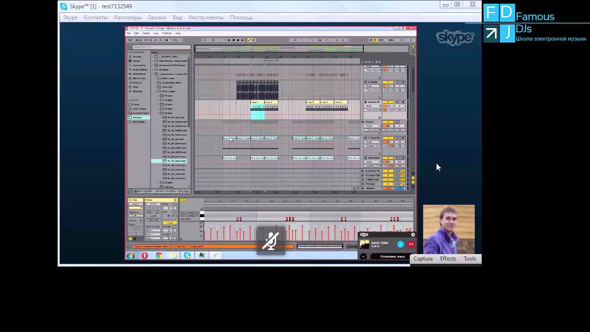Click the hot-swap groove icon in Clip panel
The image size is (590, 332).
[x=141, y=220]
